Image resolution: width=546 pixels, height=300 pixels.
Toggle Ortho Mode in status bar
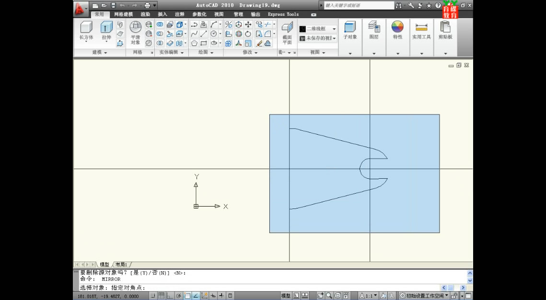point(170,296)
